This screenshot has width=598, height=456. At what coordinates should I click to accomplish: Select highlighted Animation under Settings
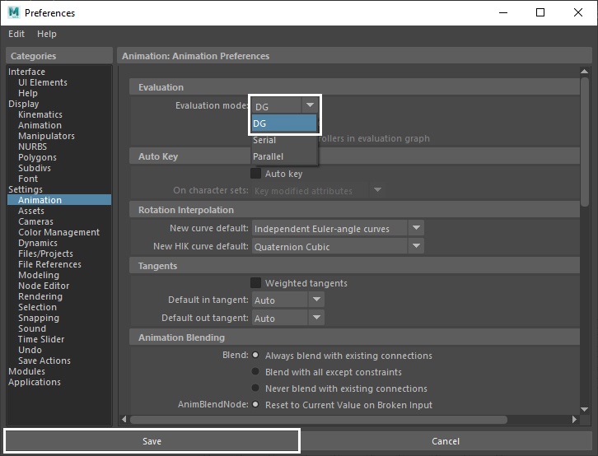59,200
